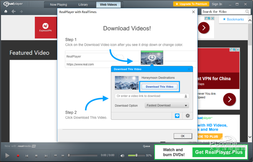Click the Honeymoon Destinations thumbnail
Screen dimensions: 253x162
coord(126,83)
